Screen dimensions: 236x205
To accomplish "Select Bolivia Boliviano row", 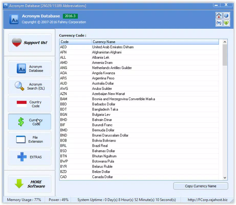I will tap(139, 140).
